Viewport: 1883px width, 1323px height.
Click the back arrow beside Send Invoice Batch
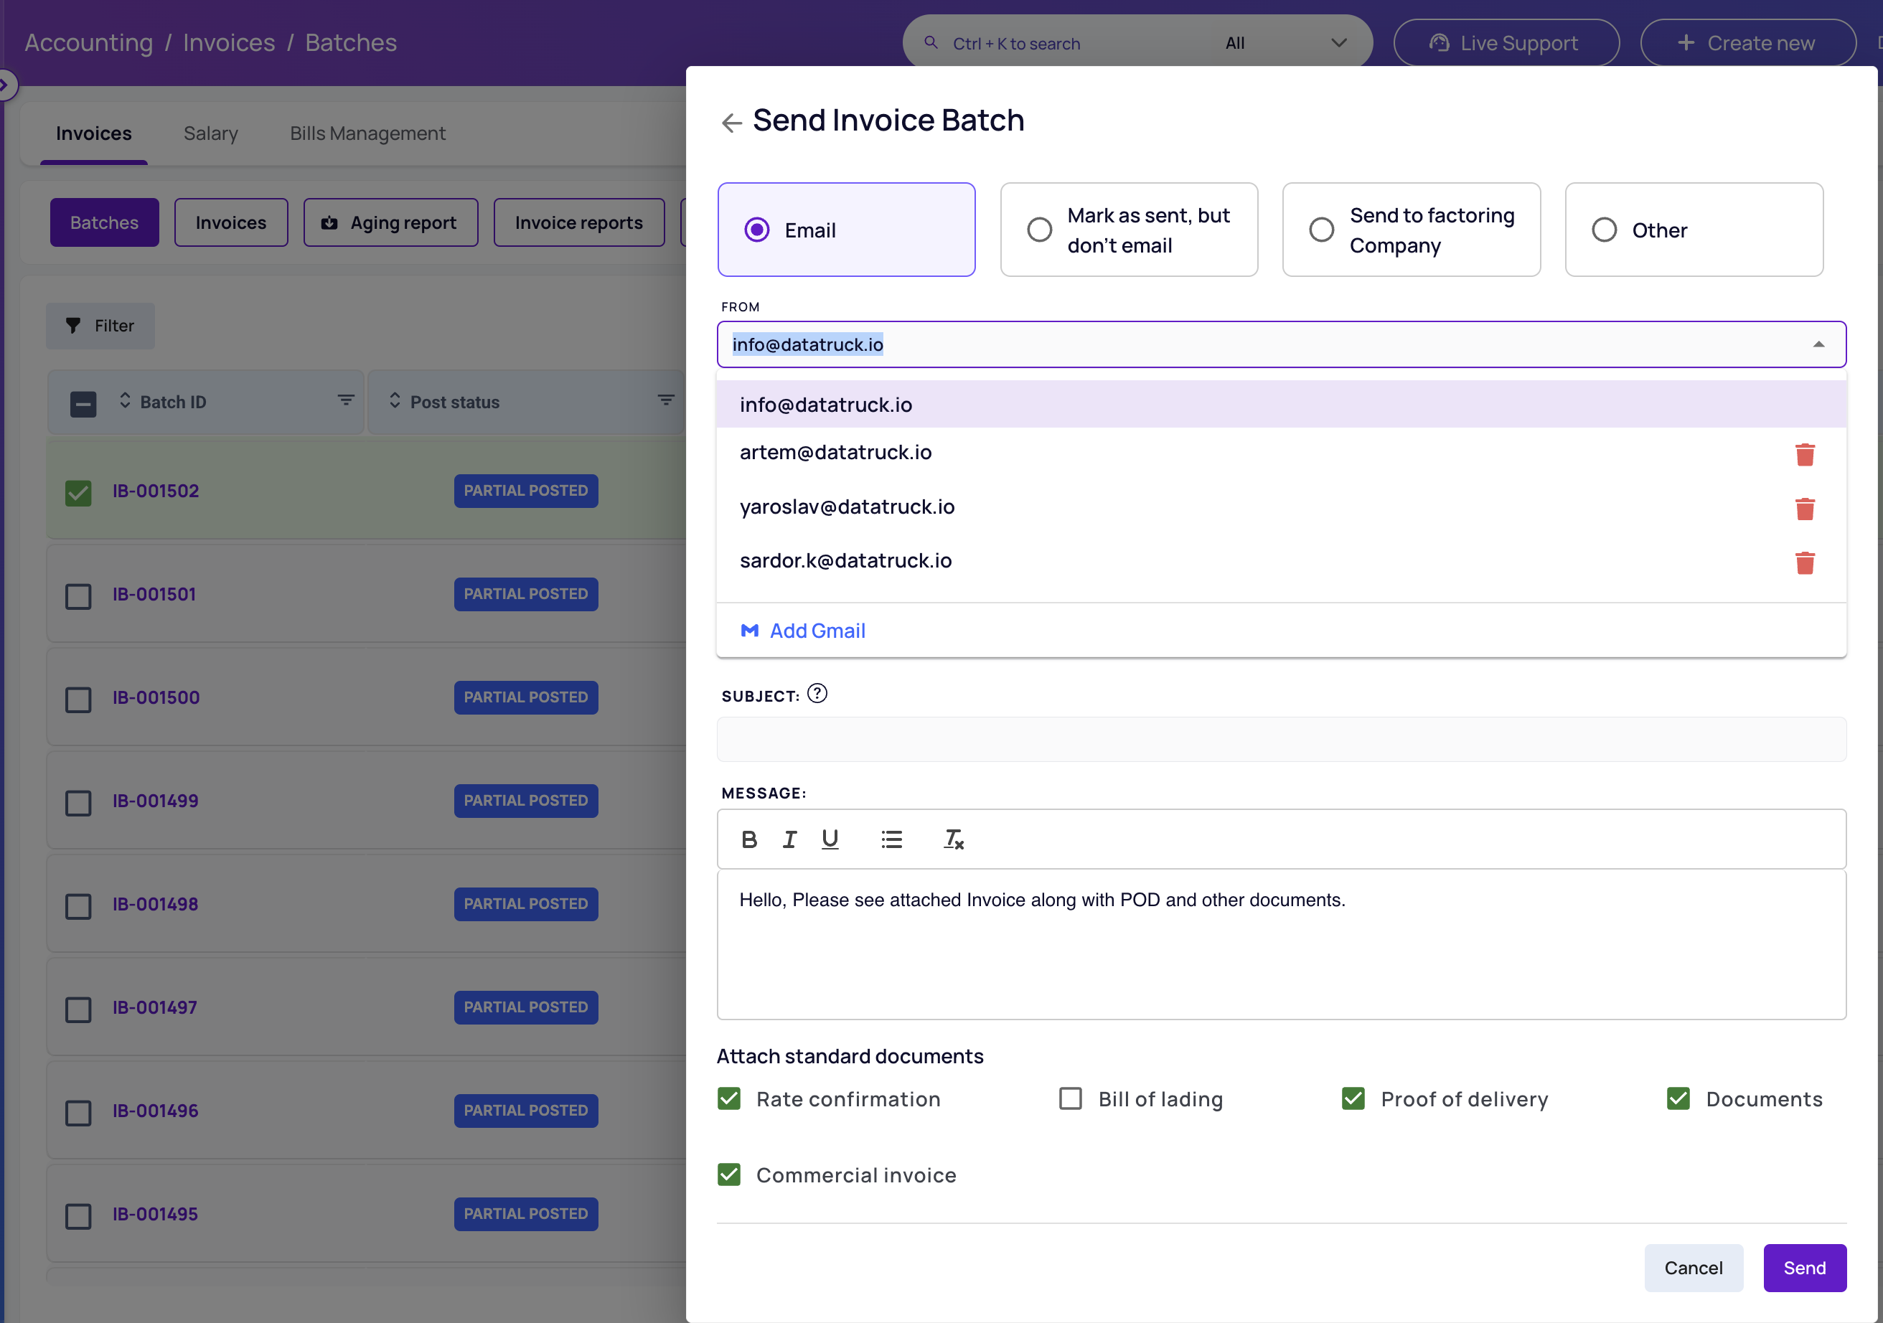click(x=731, y=122)
